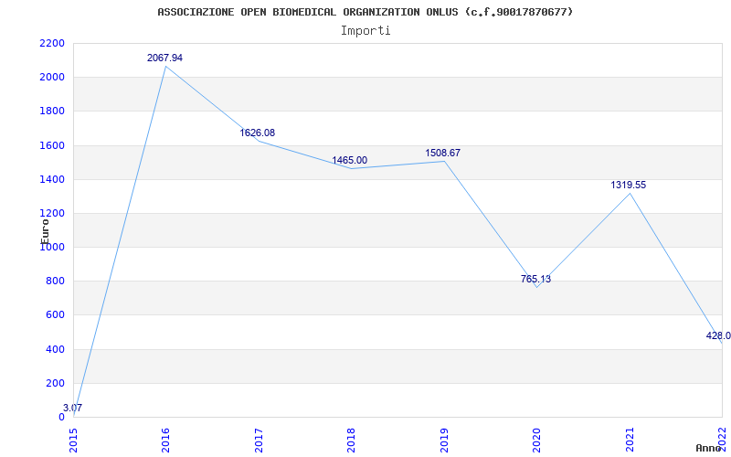Click the Importi chart subtitle
The width and height of the screenshot is (731, 457).
365,31
